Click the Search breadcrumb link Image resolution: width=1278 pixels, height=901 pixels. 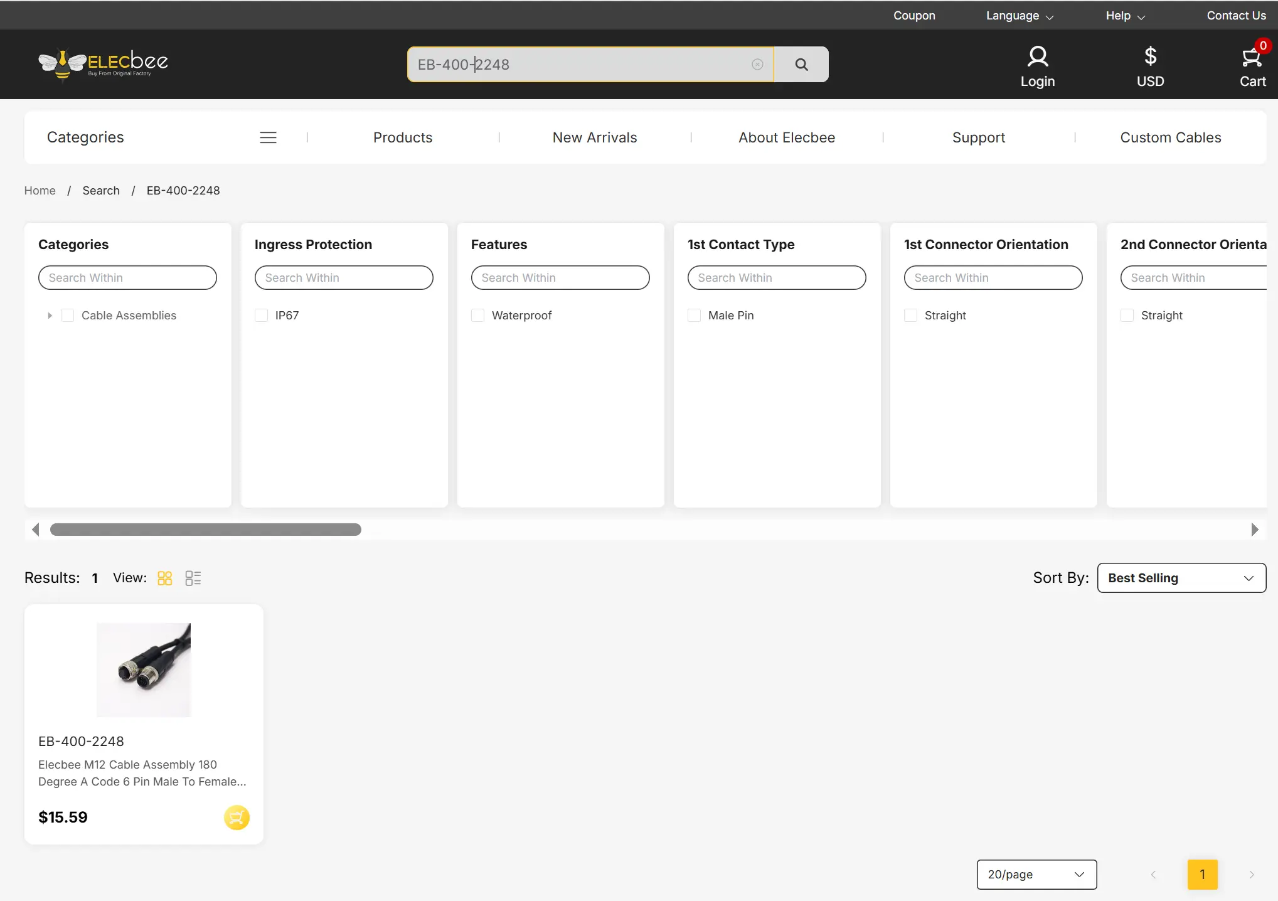[101, 191]
